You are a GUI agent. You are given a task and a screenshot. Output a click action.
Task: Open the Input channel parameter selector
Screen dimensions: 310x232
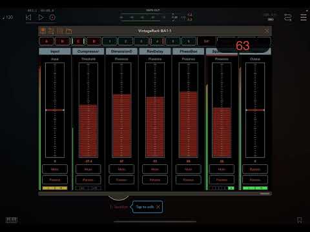click(55, 180)
